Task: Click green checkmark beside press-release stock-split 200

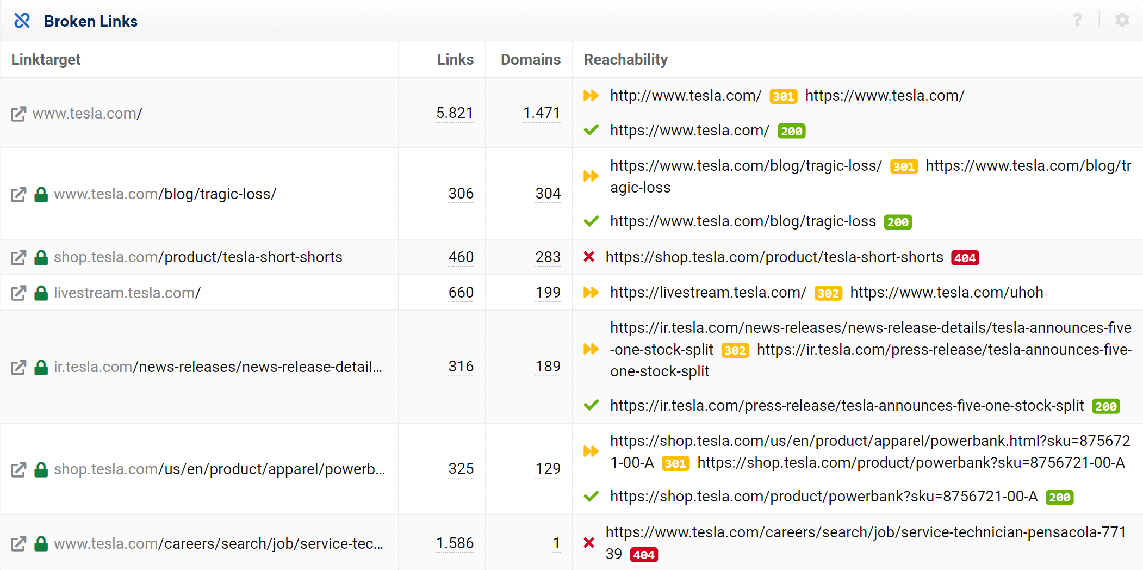Action: click(x=591, y=405)
